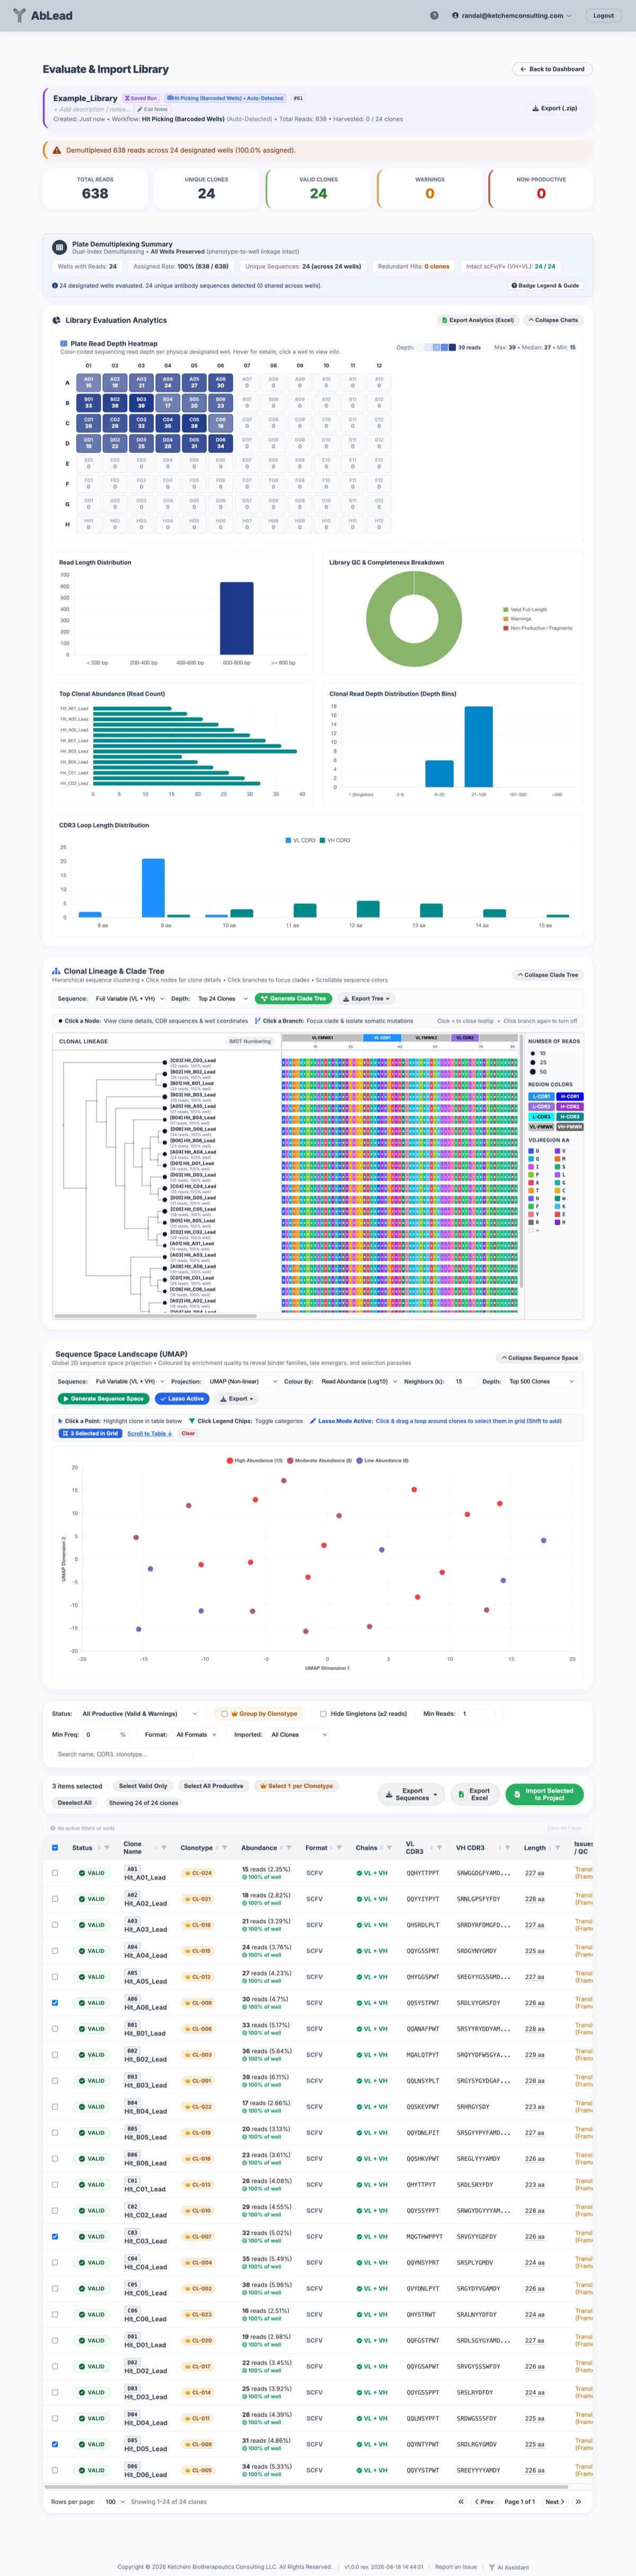Open the Depth Top 24 Clones dropdown

221,999
